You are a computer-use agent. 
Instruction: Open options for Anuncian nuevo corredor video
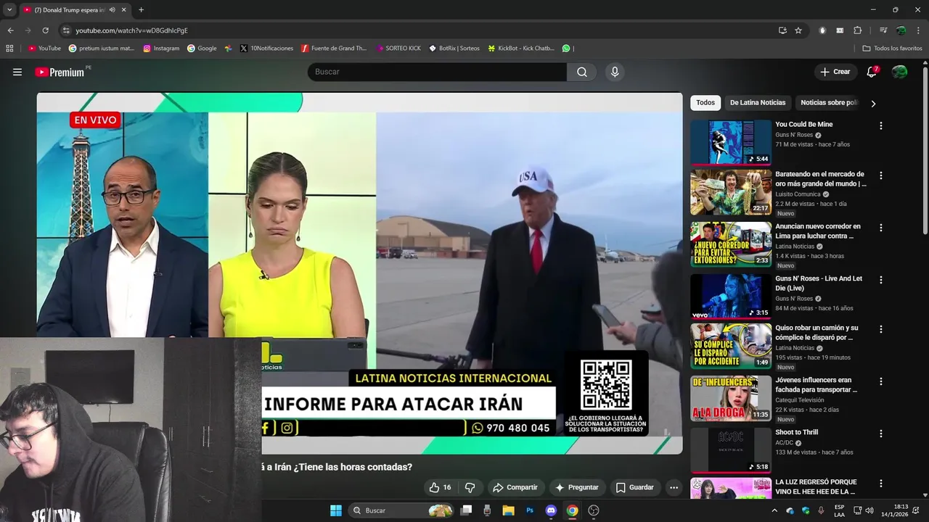[x=881, y=228]
